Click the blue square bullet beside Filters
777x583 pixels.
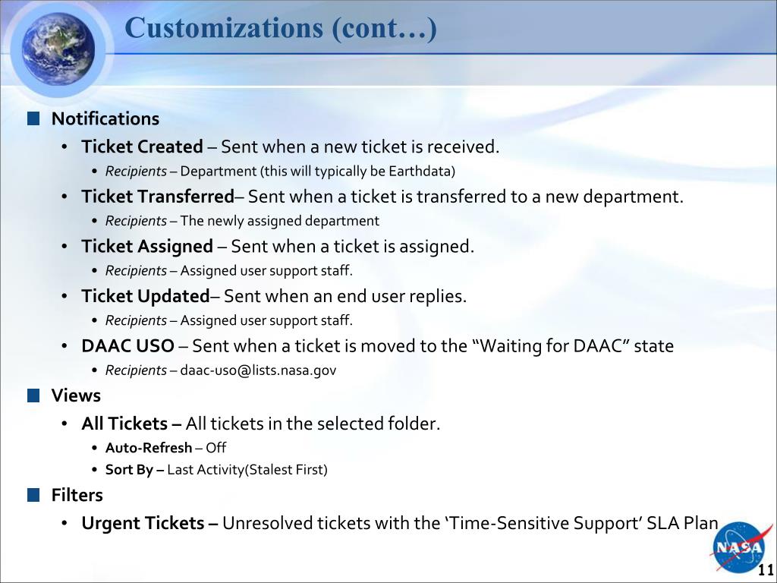tap(33, 495)
